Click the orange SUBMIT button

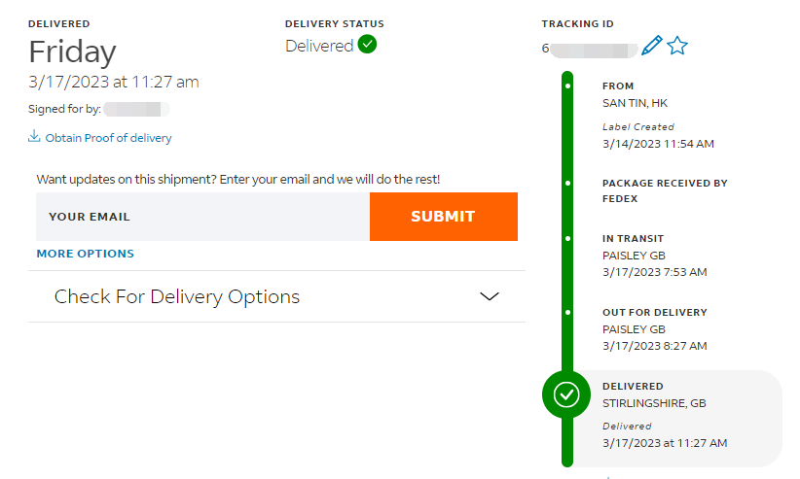[x=444, y=217]
